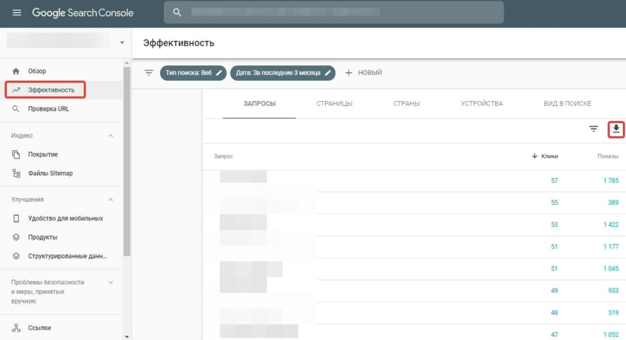Click the Обзор home icon
This screenshot has width=626, height=340.
coord(17,71)
